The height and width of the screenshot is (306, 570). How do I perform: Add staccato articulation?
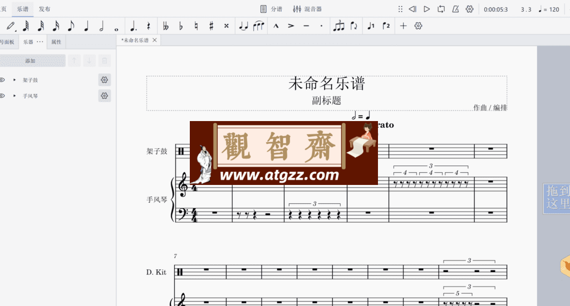click(321, 26)
